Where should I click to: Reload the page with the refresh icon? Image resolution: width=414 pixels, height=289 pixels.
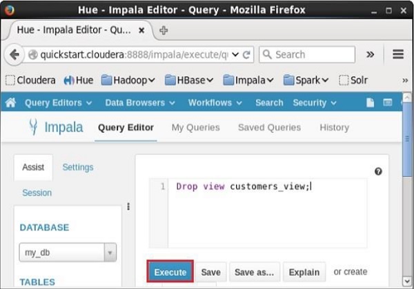247,54
